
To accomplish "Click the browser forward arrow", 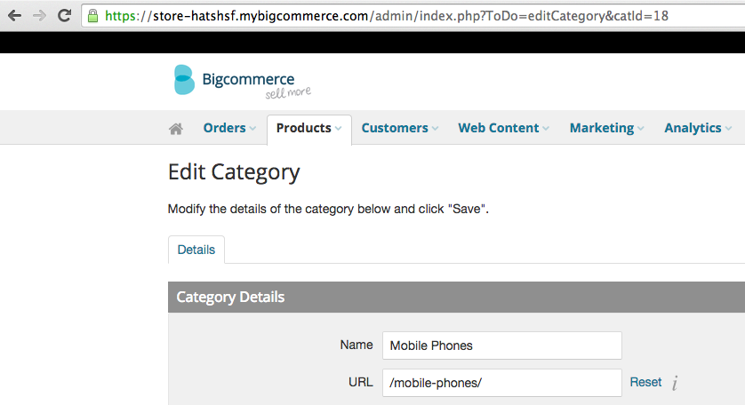I will click(x=39, y=16).
